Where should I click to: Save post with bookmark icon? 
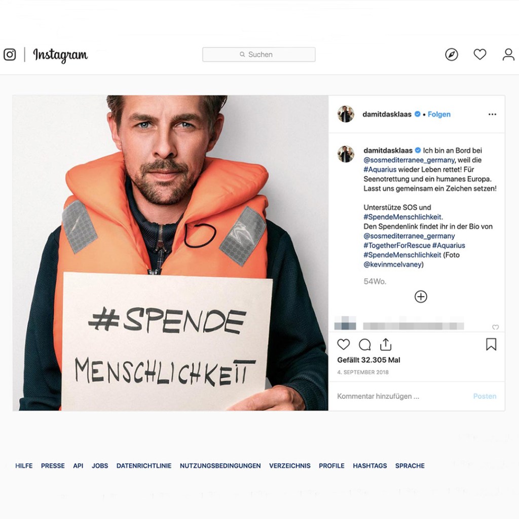pos(491,345)
